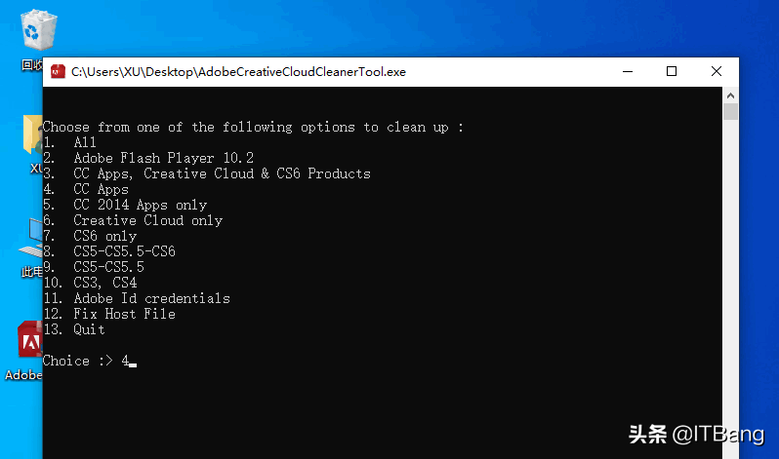Click the console scrollbar up arrow
The height and width of the screenshot is (459, 779).
(730, 96)
